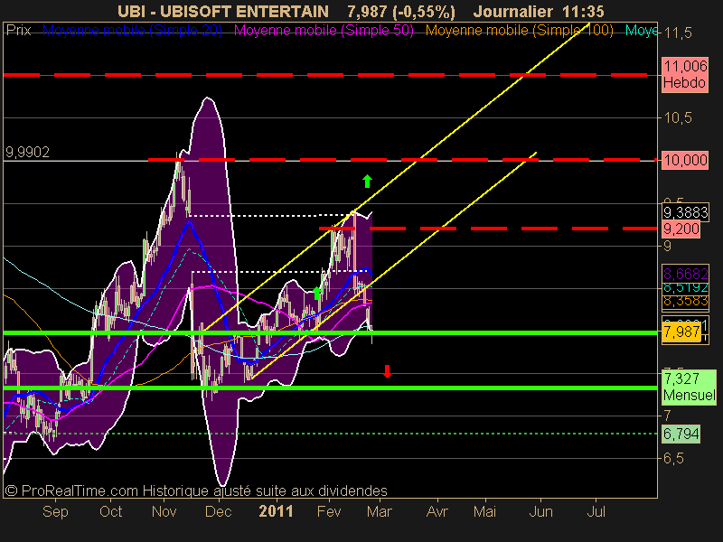This screenshot has height=542, width=723.
Task: Click the Avr month label
Action: (437, 511)
